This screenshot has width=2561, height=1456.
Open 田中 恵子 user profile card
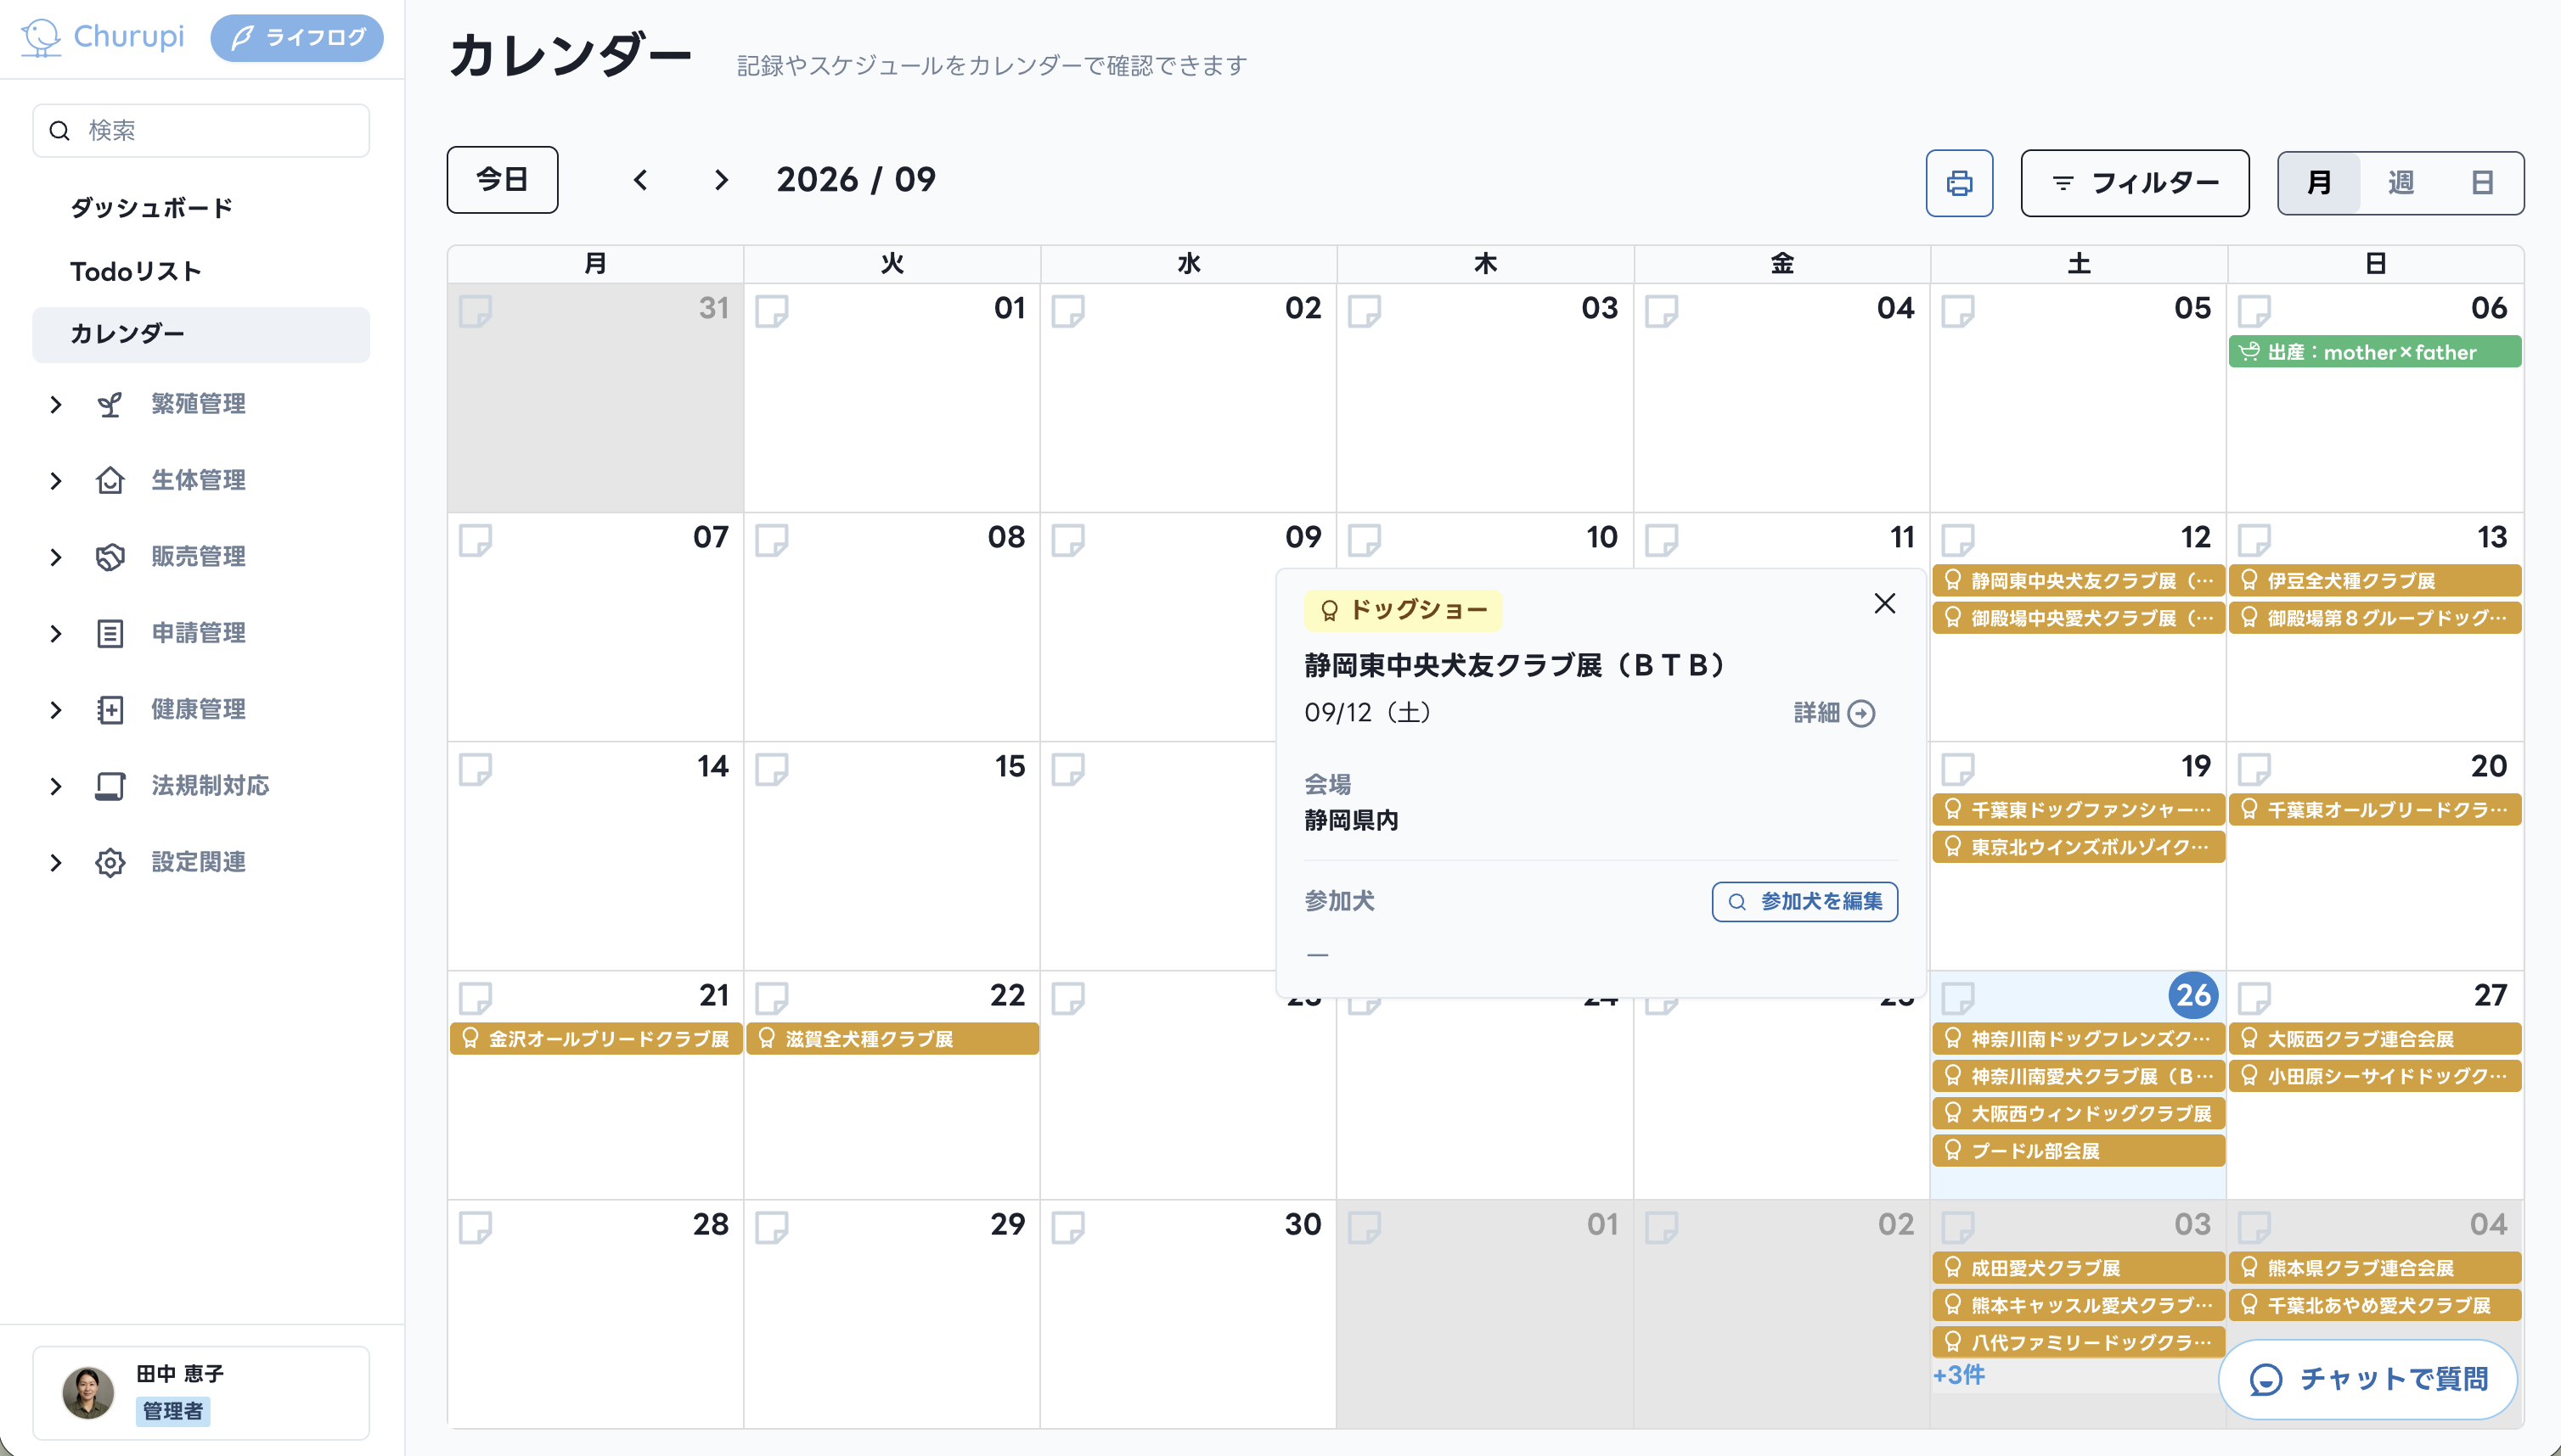(201, 1393)
